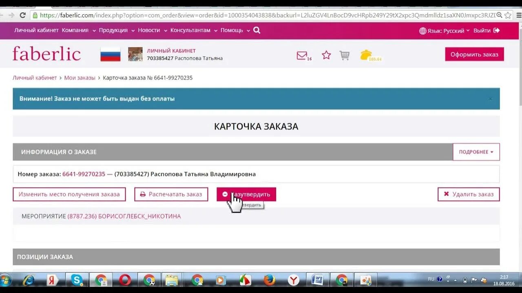Open favorites star icon
The width and height of the screenshot is (522, 293).
point(326,55)
